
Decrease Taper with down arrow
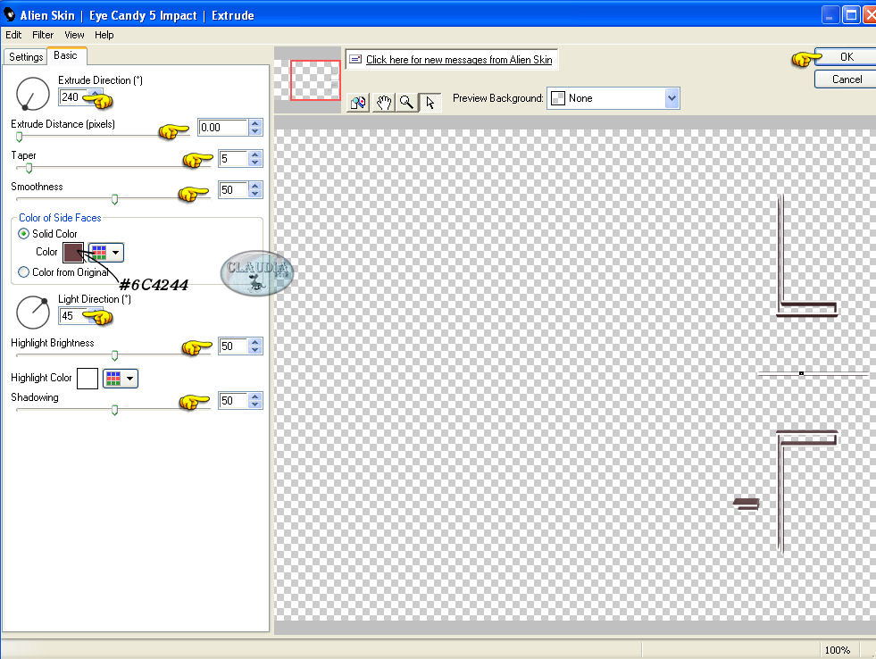coord(255,163)
